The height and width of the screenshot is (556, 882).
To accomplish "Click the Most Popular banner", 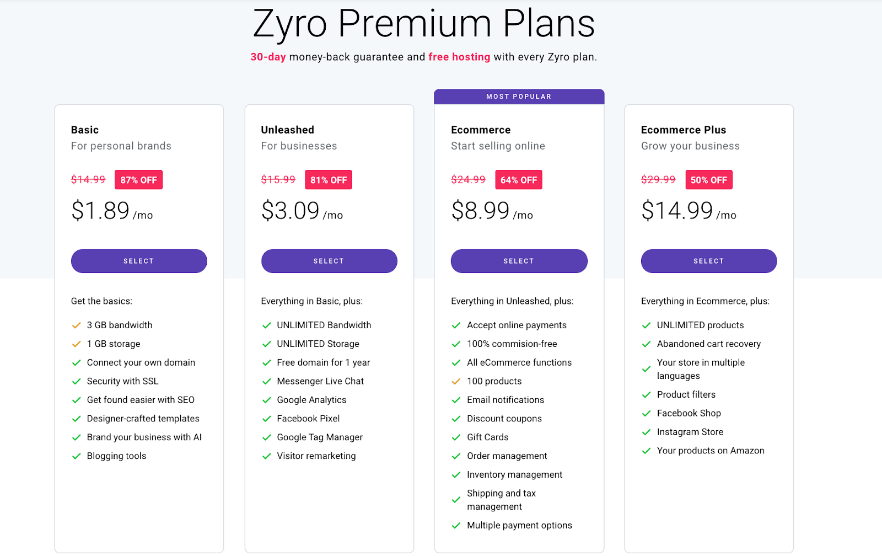I will (x=519, y=97).
